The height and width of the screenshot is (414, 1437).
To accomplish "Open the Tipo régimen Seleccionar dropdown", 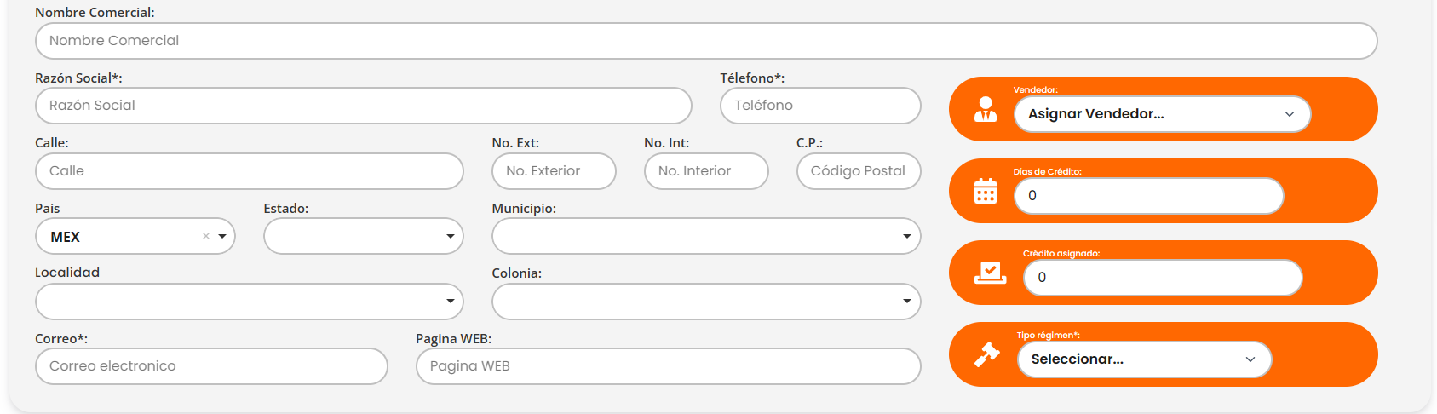I will tap(1143, 359).
